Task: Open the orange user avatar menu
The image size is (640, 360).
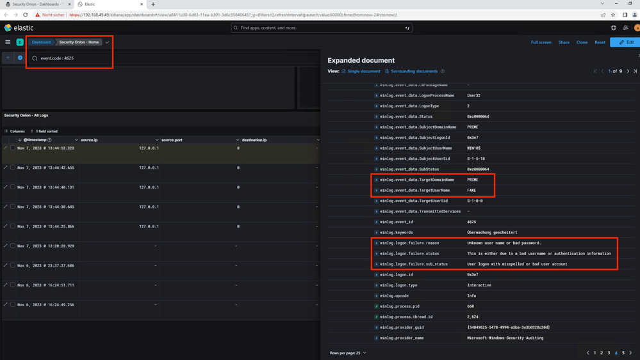Action: pos(637,27)
